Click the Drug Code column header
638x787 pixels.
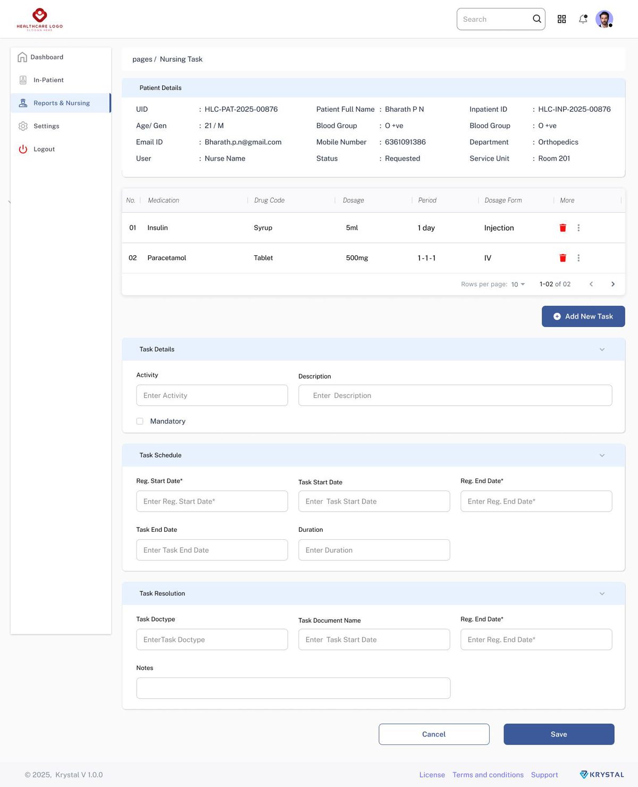click(x=269, y=200)
